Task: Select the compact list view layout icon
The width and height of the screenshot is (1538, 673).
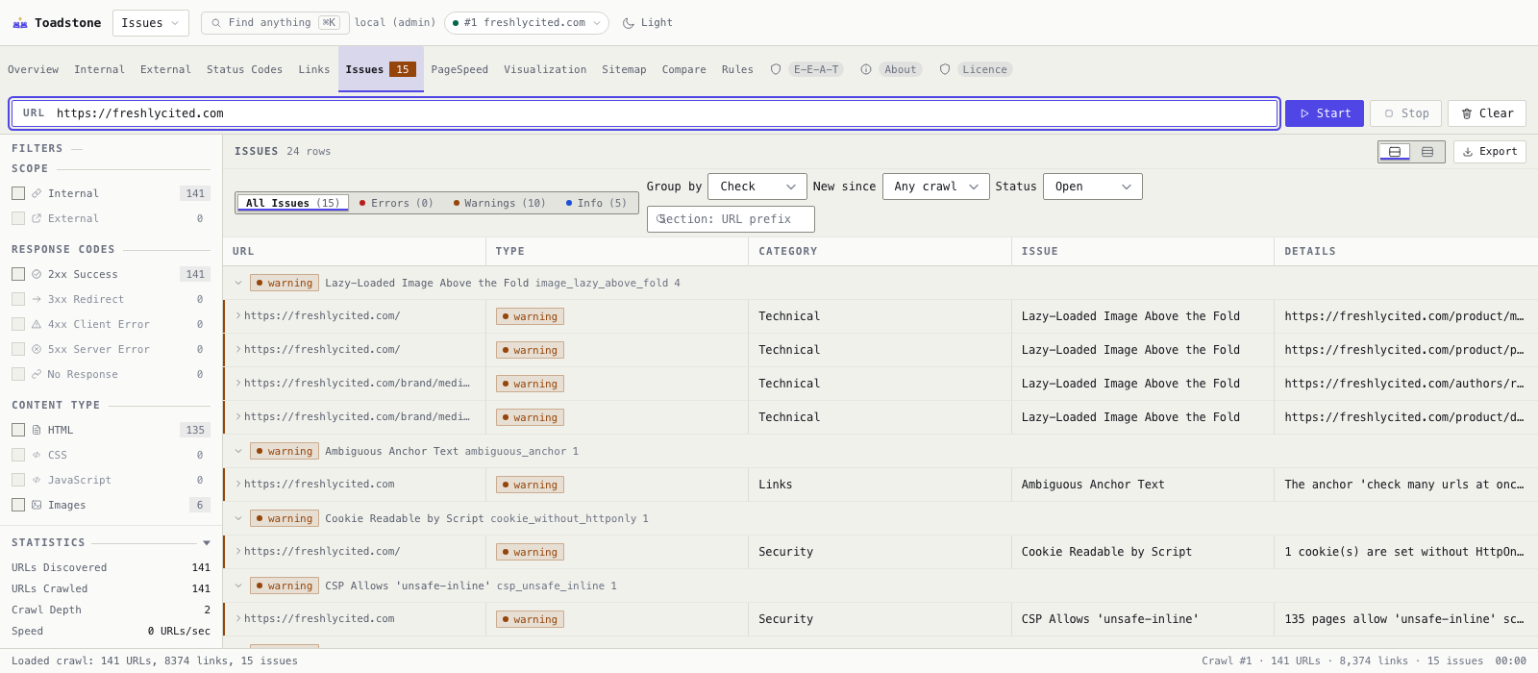Action: coord(1427,152)
